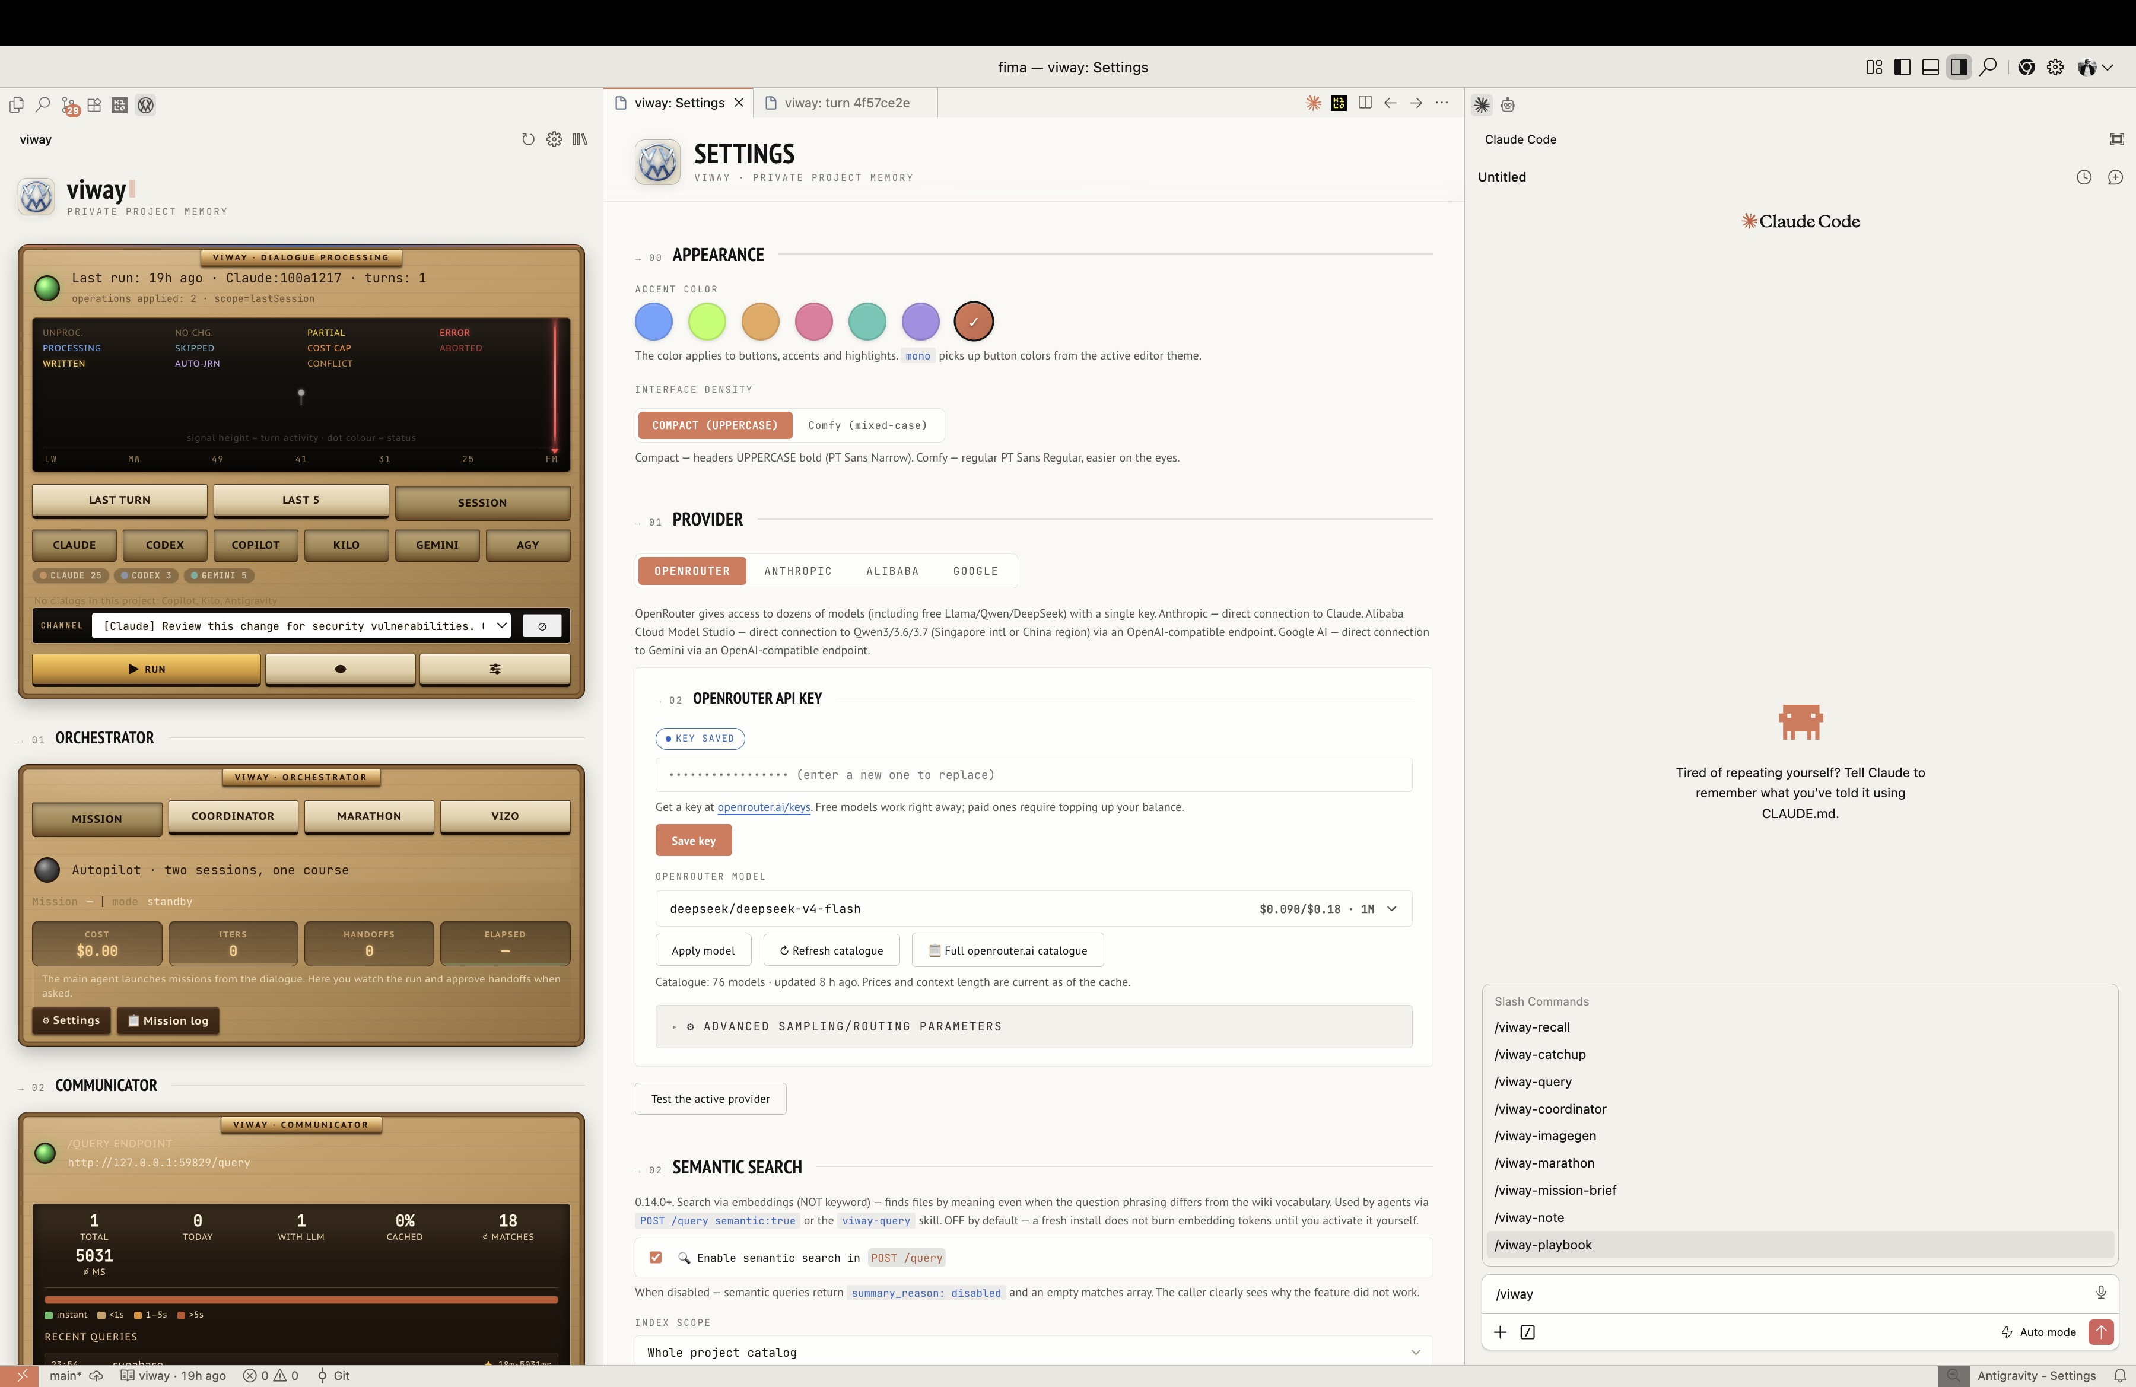Viewport: 2136px width, 1387px height.
Task: Pick the purple accent color
Action: point(920,321)
